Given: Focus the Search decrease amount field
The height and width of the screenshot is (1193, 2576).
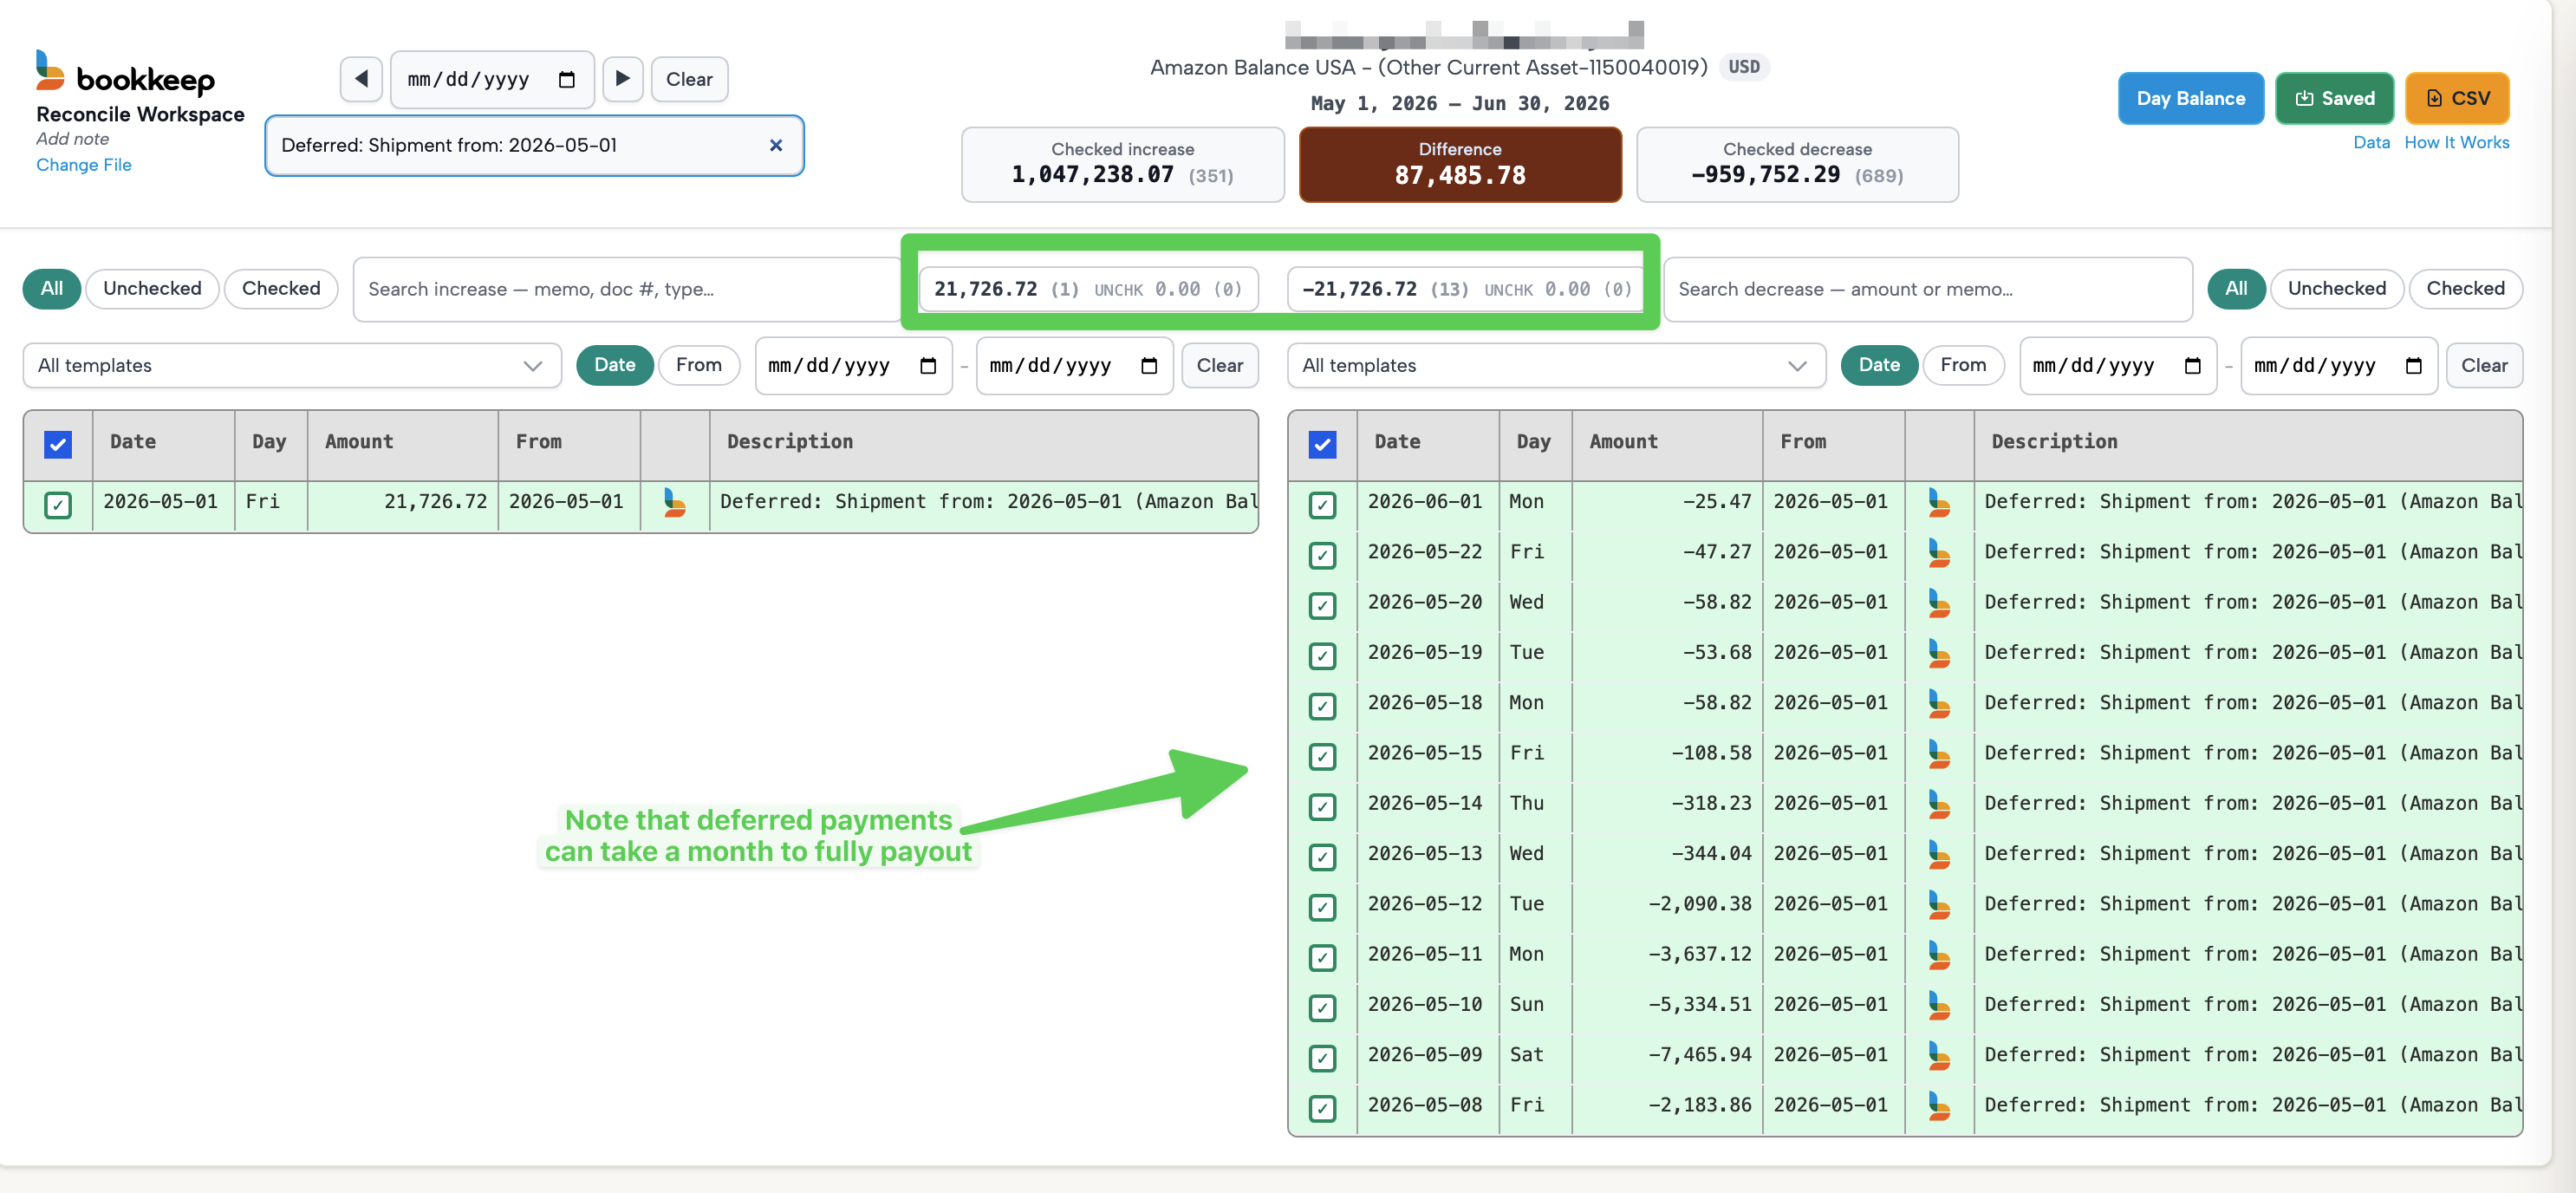Looking at the screenshot, I should pos(1928,289).
